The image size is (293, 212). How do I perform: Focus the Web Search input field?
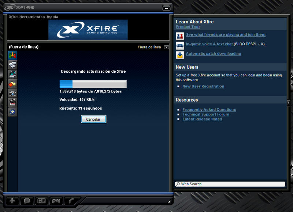pyautogui.click(x=230, y=184)
